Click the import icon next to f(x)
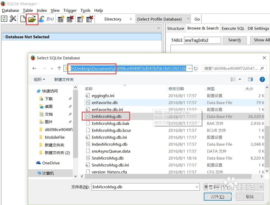 [x=41, y=19]
